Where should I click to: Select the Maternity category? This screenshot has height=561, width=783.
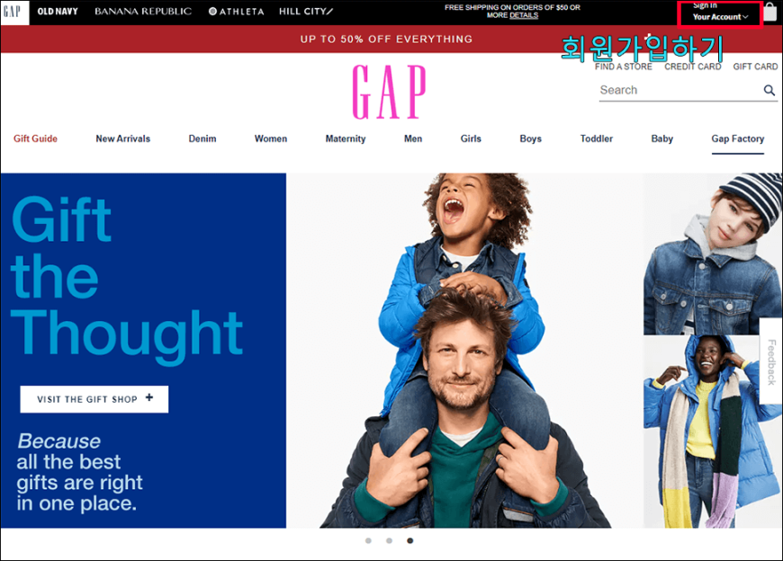click(x=346, y=138)
